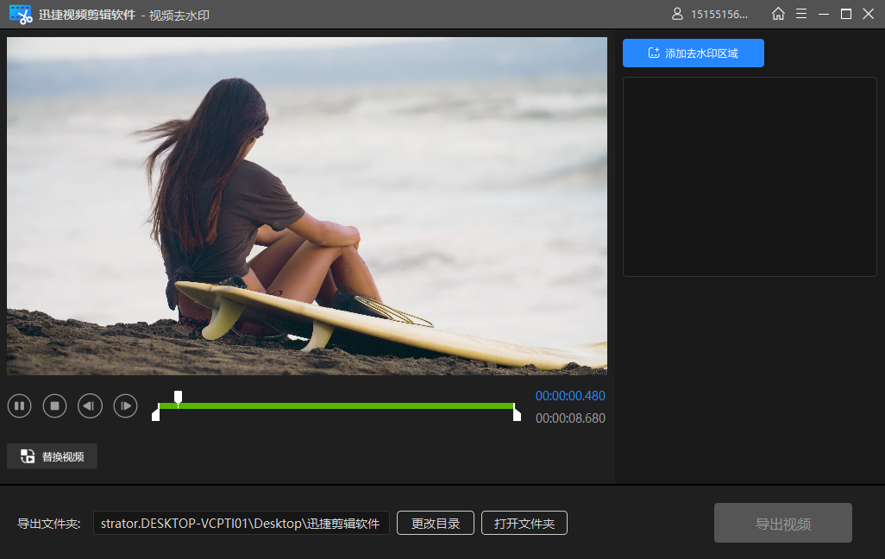Screen dimensions: 885x559
Task: Click 更改目录 to change the export folder
Action: click(x=435, y=523)
